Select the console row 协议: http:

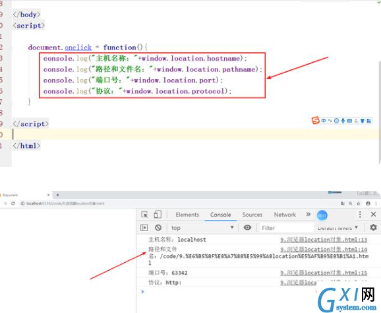[165, 283]
